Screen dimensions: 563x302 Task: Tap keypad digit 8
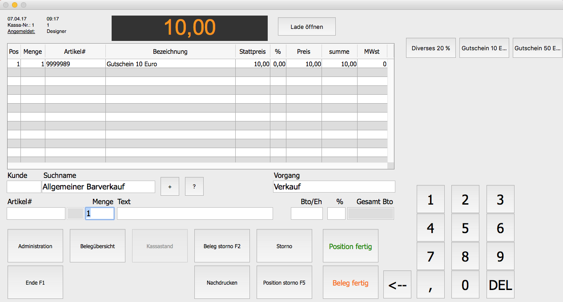(465, 256)
